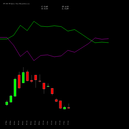
Task: Select the green candle above 27 May
Action: click(7, 103)
